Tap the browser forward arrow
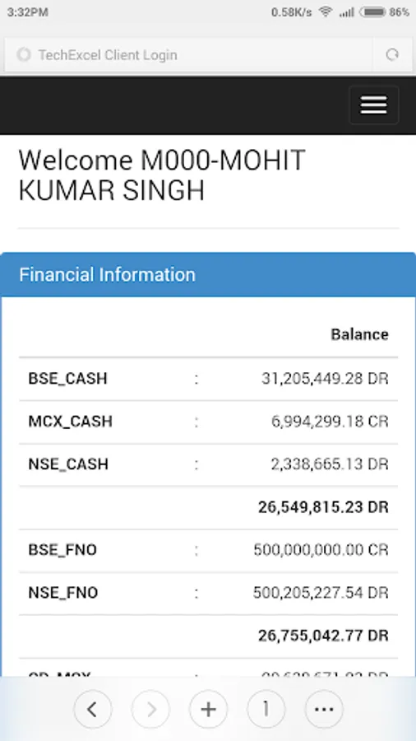This screenshot has width=416, height=741. 150,709
